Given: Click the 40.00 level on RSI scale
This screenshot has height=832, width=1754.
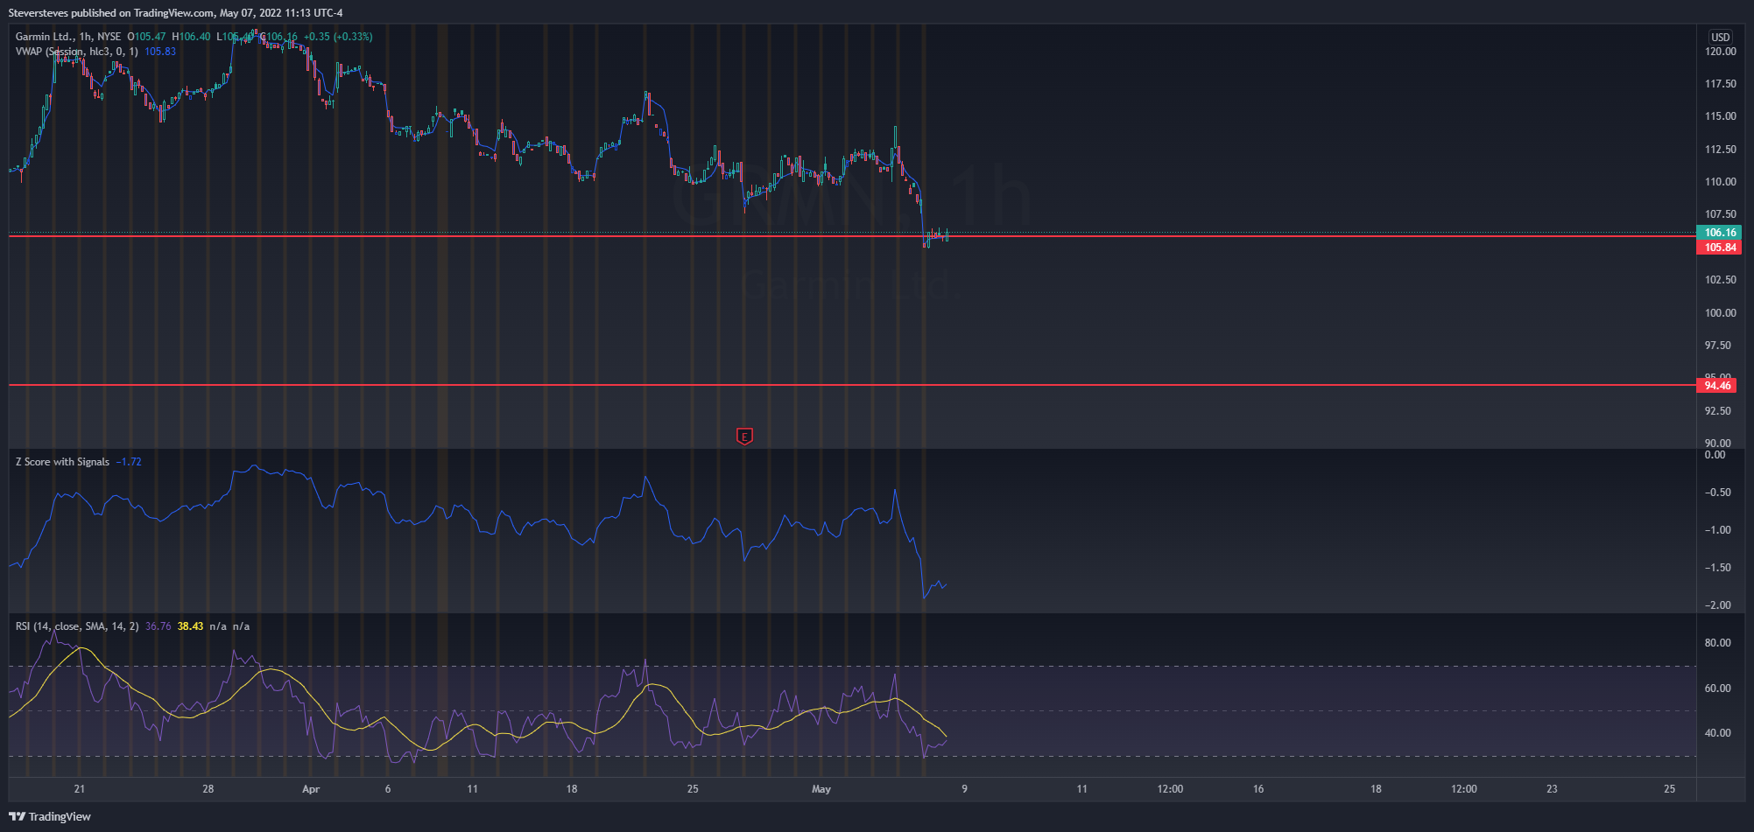Looking at the screenshot, I should pos(1717,733).
